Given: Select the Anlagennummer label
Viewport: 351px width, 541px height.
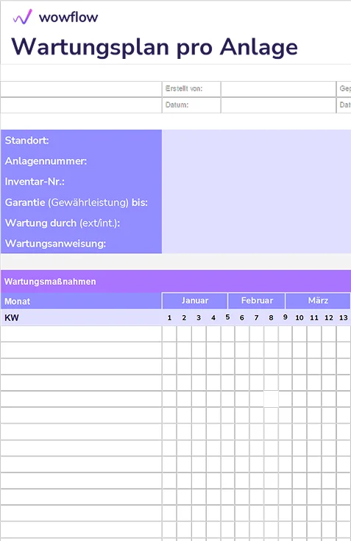Looking at the screenshot, I should (46, 161).
